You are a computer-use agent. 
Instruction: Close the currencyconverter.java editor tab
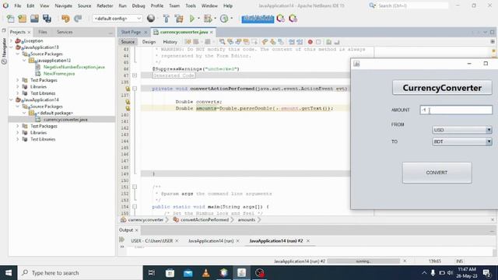pyautogui.click(x=211, y=32)
